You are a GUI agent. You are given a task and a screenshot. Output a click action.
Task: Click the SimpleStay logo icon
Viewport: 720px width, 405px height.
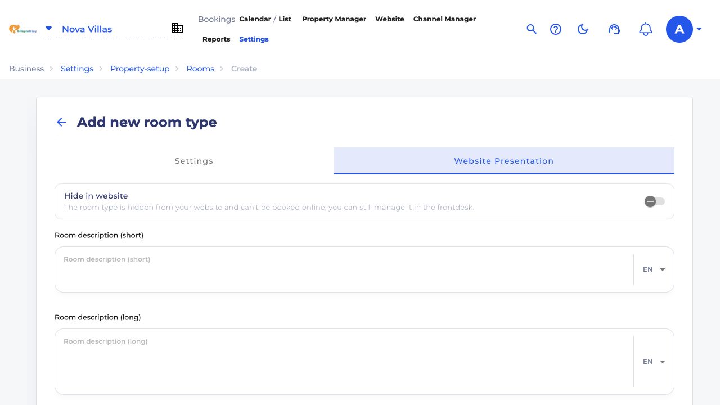[22, 29]
